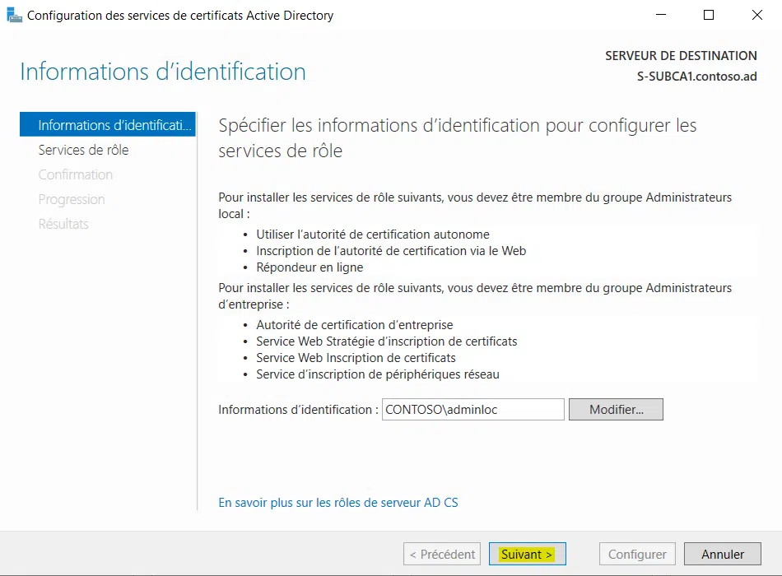782x576 pixels.
Task: Click the Progression step label
Action: click(72, 199)
